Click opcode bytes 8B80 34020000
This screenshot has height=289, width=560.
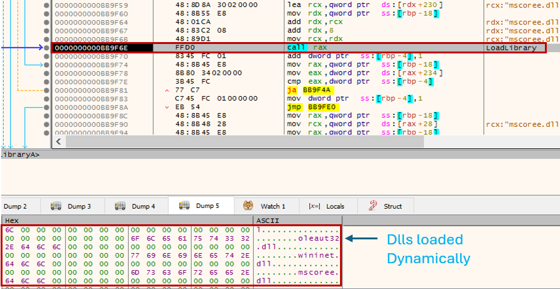click(x=209, y=73)
